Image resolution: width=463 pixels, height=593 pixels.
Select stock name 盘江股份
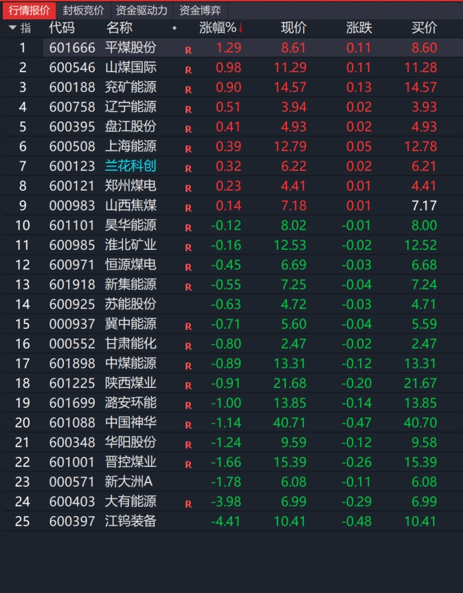(x=131, y=126)
